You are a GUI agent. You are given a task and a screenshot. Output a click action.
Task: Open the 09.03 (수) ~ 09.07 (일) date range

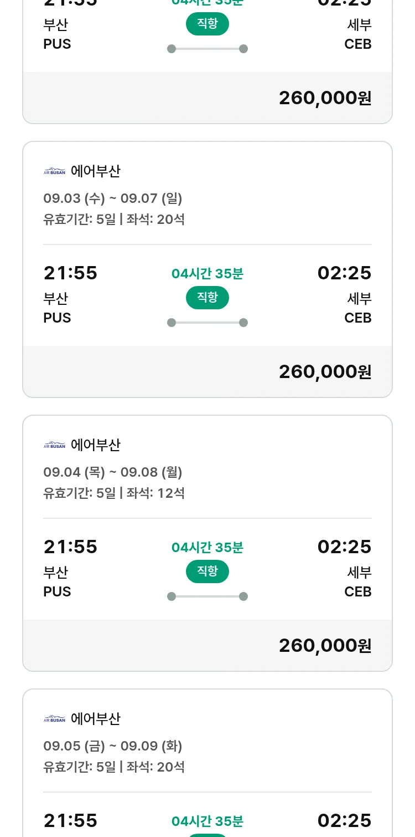click(113, 198)
